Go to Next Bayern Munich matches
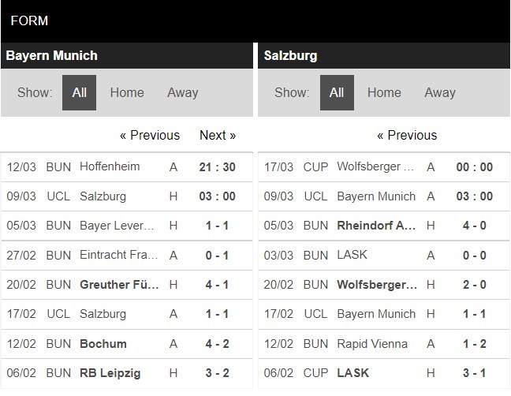 pyautogui.click(x=218, y=135)
